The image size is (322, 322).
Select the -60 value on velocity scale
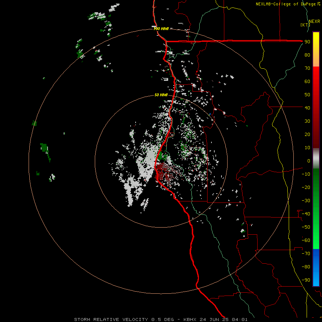[306, 240]
